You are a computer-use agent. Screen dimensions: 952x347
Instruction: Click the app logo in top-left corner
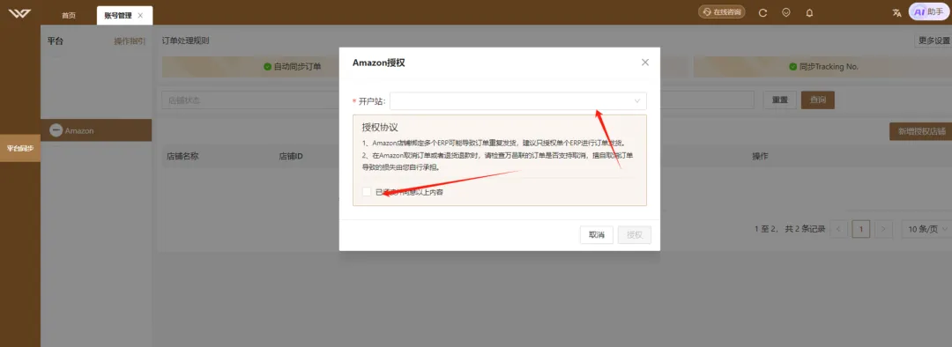(19, 12)
